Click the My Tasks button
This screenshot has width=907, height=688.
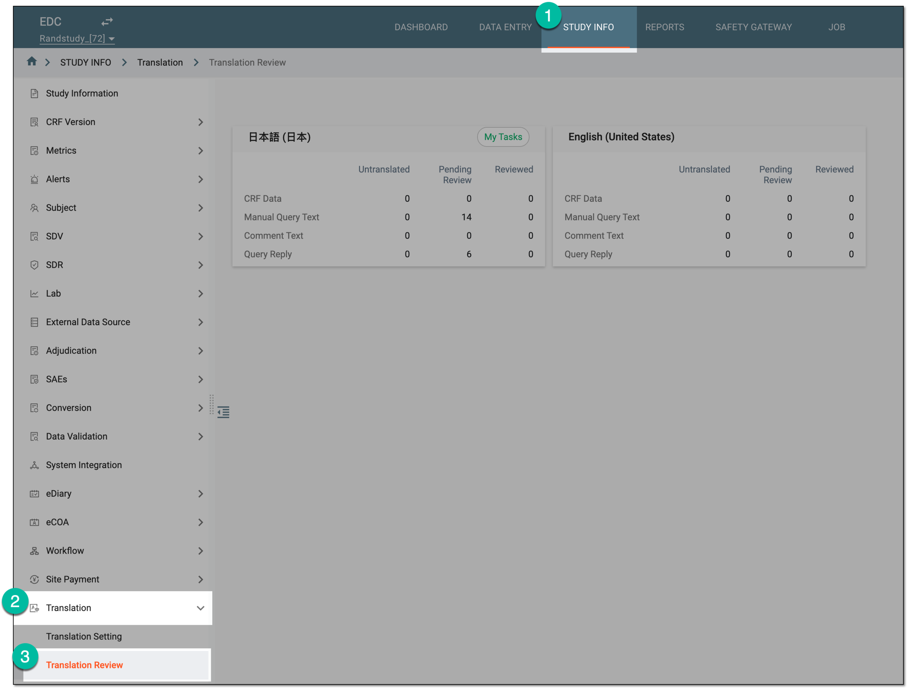503,137
